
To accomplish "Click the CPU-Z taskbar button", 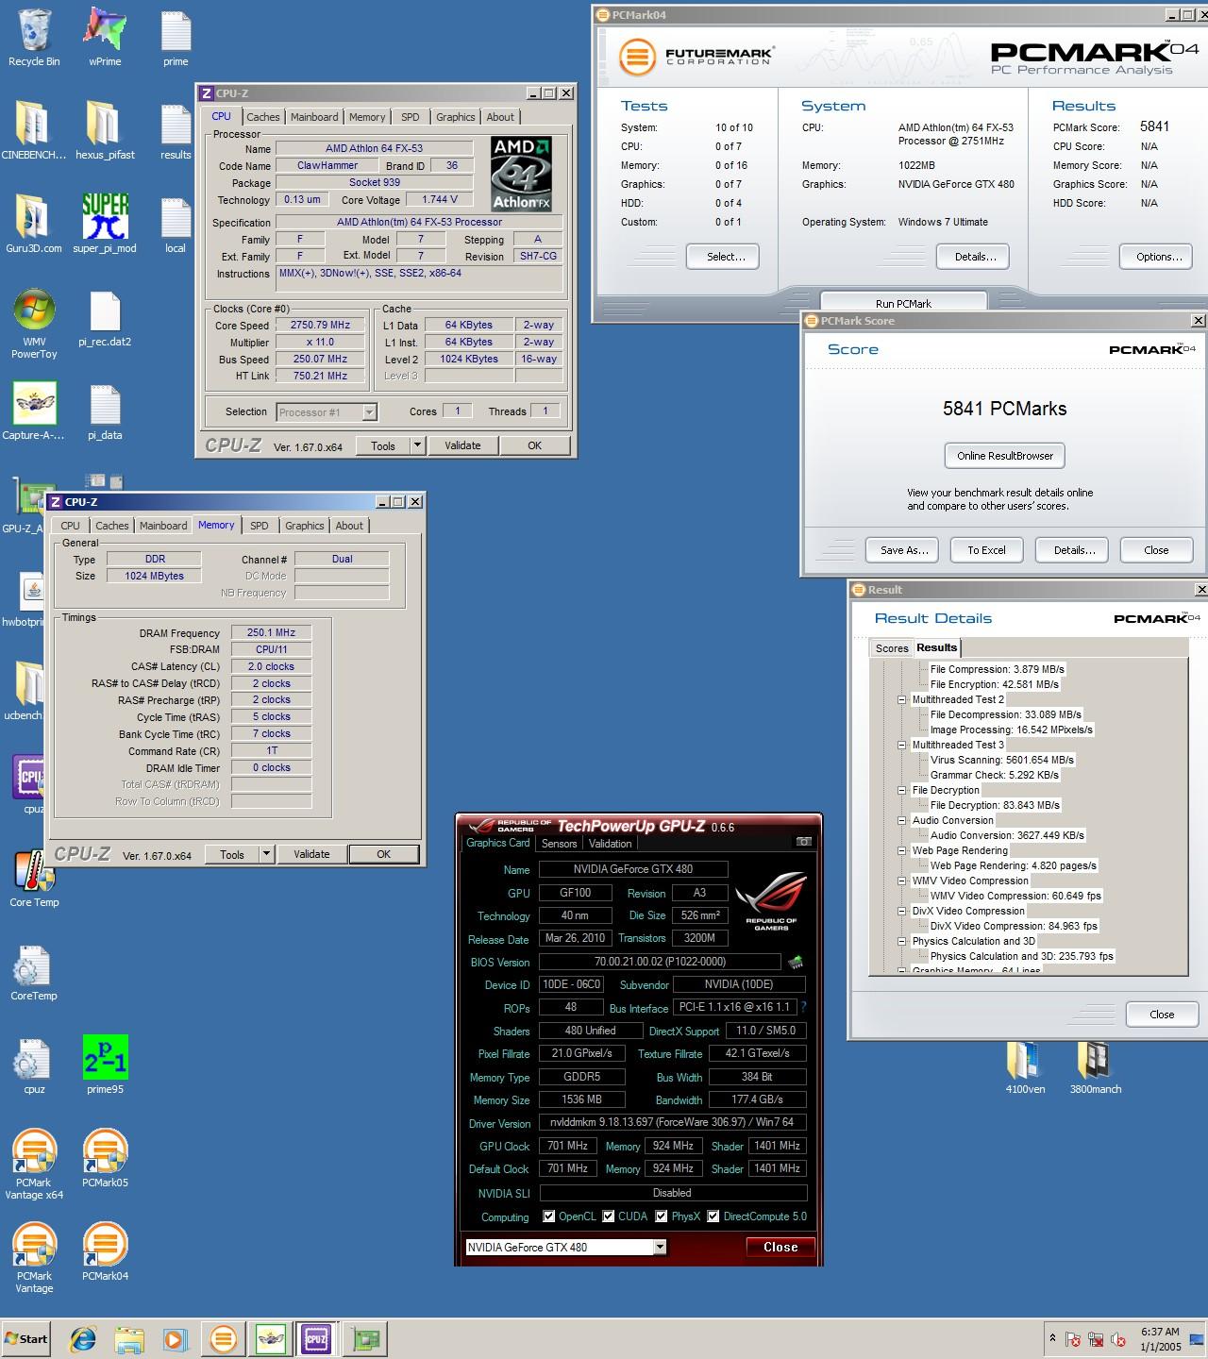I will point(316,1338).
